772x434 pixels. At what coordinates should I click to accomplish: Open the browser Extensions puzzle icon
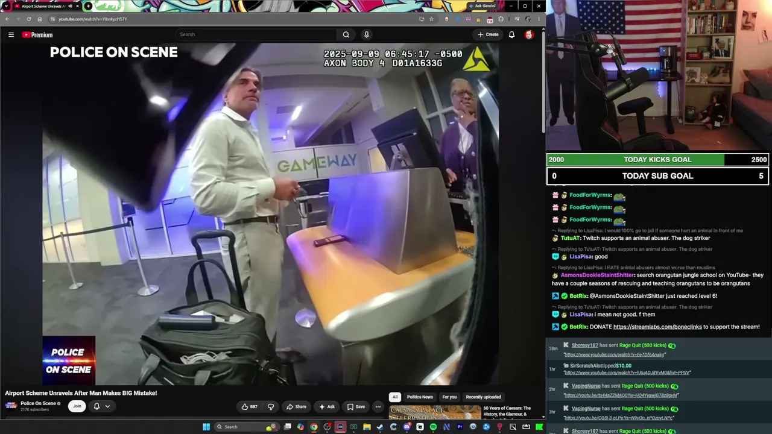[501, 19]
